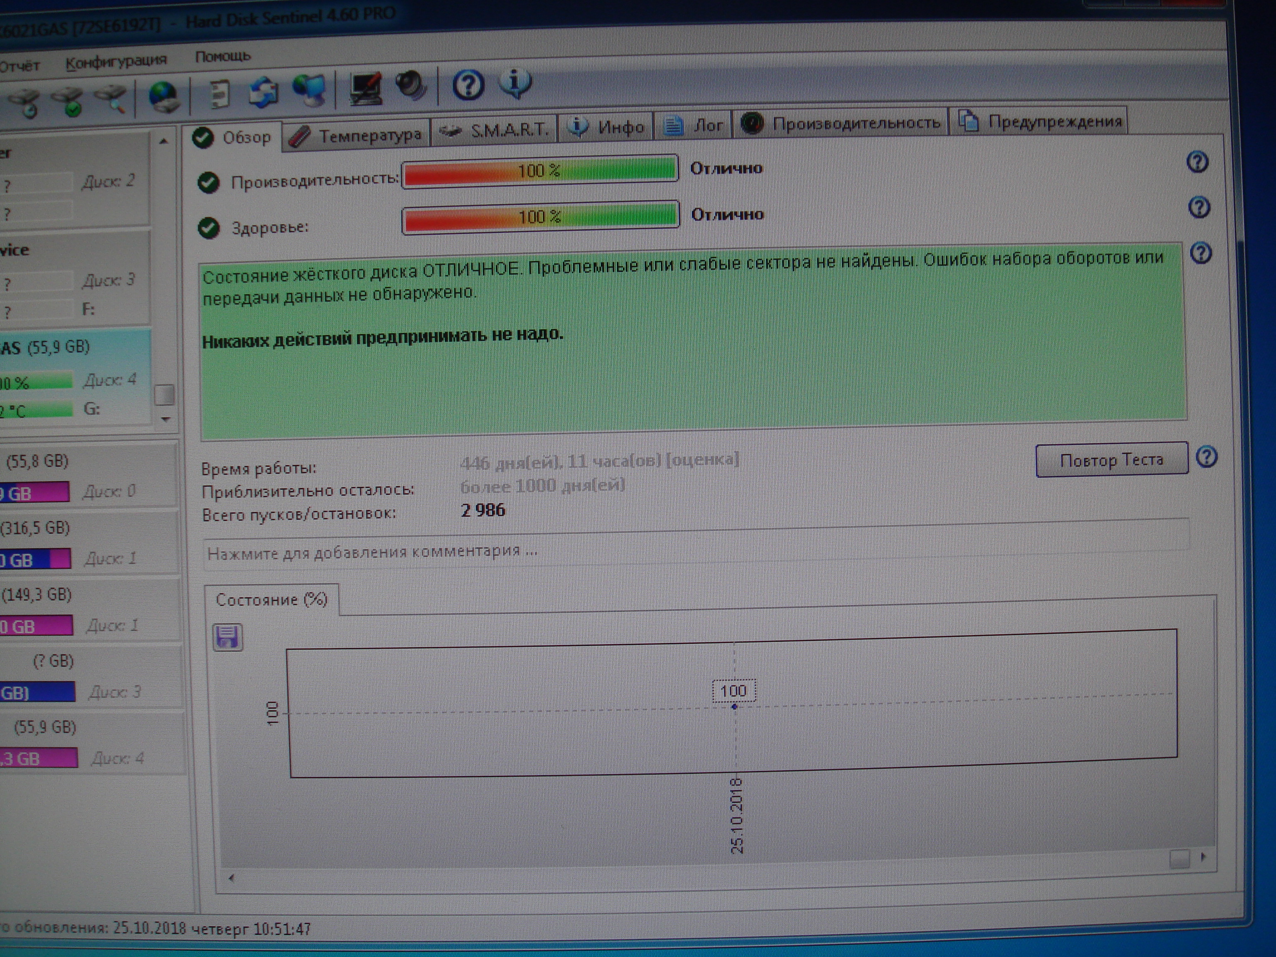Screen dimensions: 1276x957
Task: Select the (149,3 GB) Диск: 1 partition
Action: click(91, 609)
